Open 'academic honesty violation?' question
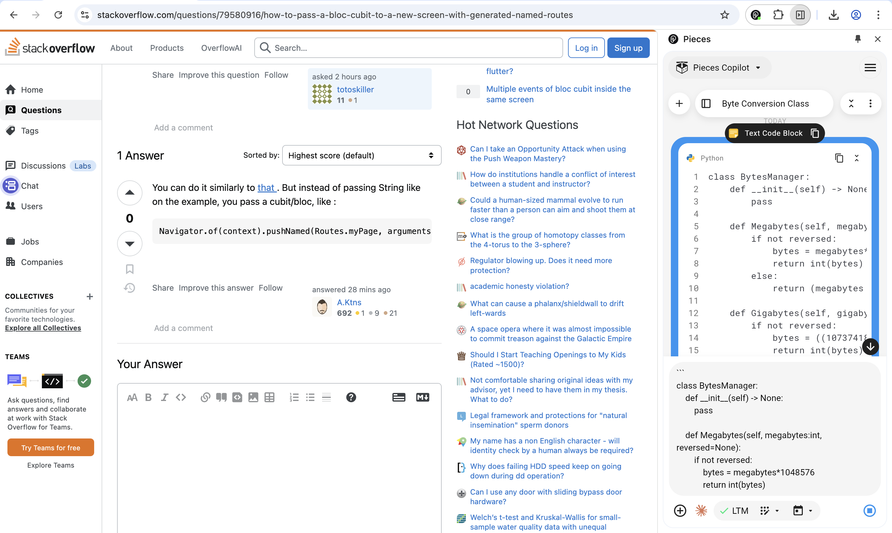Viewport: 892px width, 533px height. [x=519, y=286]
